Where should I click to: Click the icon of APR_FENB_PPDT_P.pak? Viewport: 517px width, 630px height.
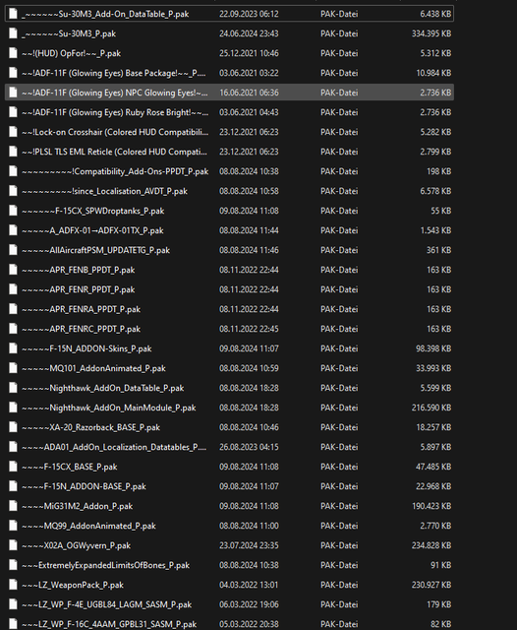[13, 270]
